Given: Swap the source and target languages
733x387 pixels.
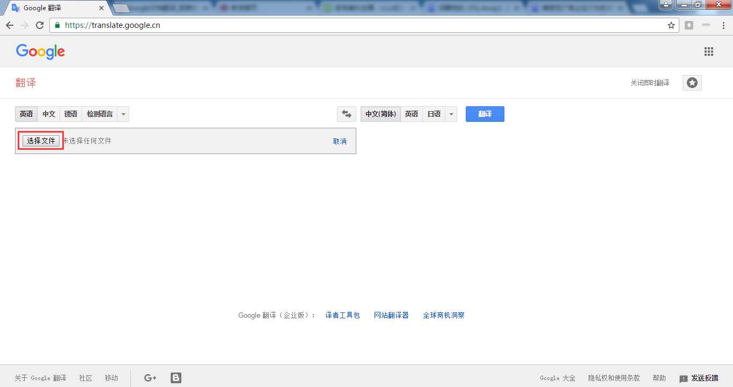Looking at the screenshot, I should click(347, 114).
